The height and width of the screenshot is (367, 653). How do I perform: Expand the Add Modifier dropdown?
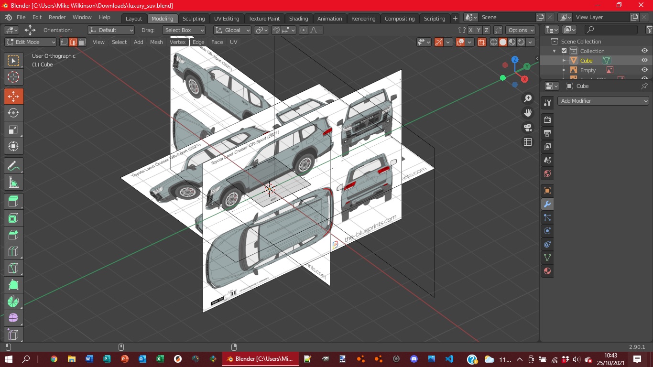click(603, 101)
